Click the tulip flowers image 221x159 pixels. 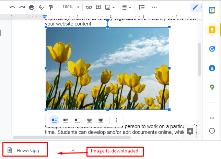click(107, 68)
